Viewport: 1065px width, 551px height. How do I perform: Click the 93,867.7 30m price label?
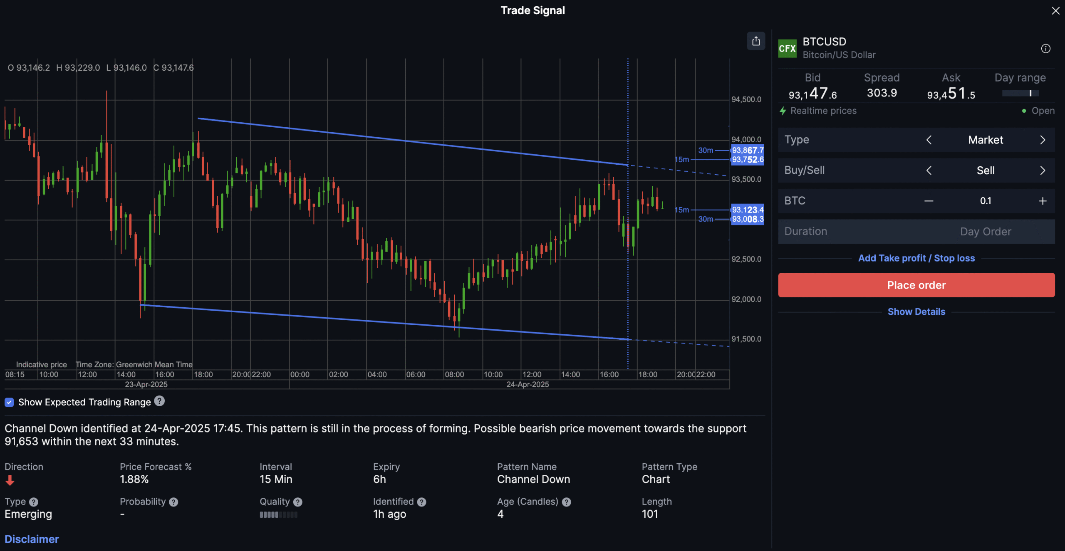748,150
